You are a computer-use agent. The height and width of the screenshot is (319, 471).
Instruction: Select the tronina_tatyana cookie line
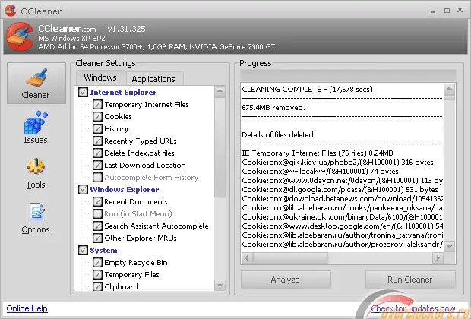click(x=342, y=235)
